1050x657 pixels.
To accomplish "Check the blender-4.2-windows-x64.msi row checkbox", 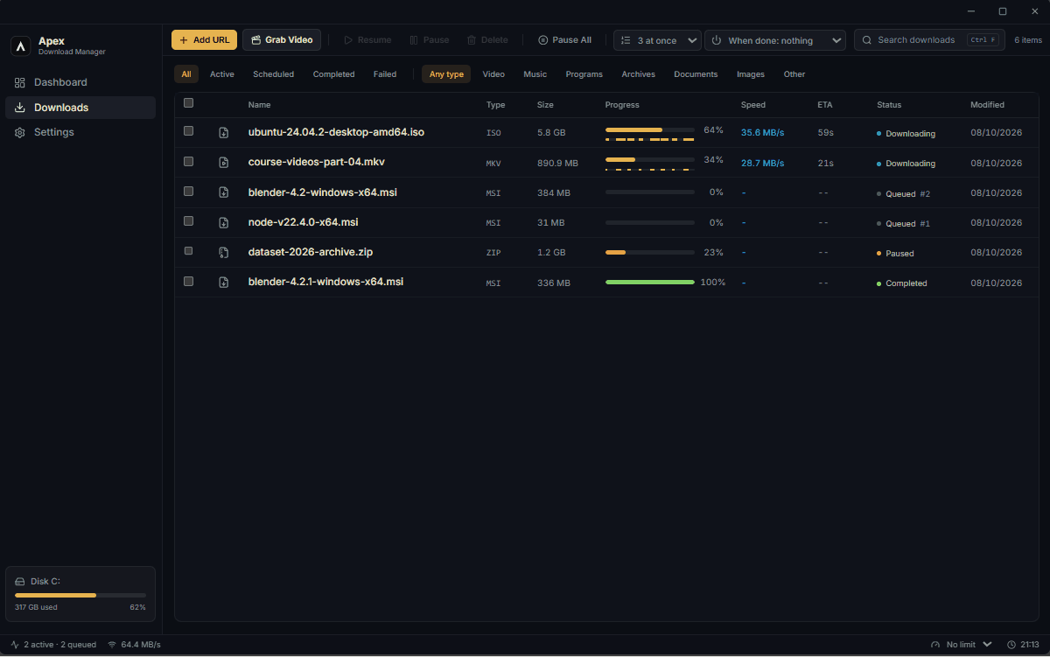I will [x=188, y=192].
